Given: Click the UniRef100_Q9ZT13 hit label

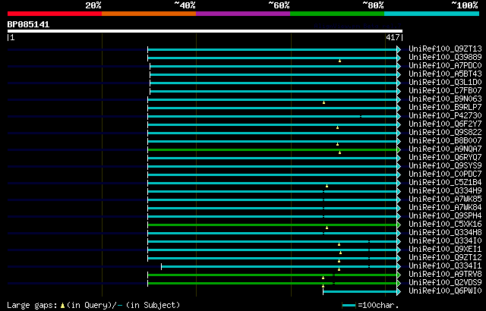Looking at the screenshot, I should tap(445, 49).
